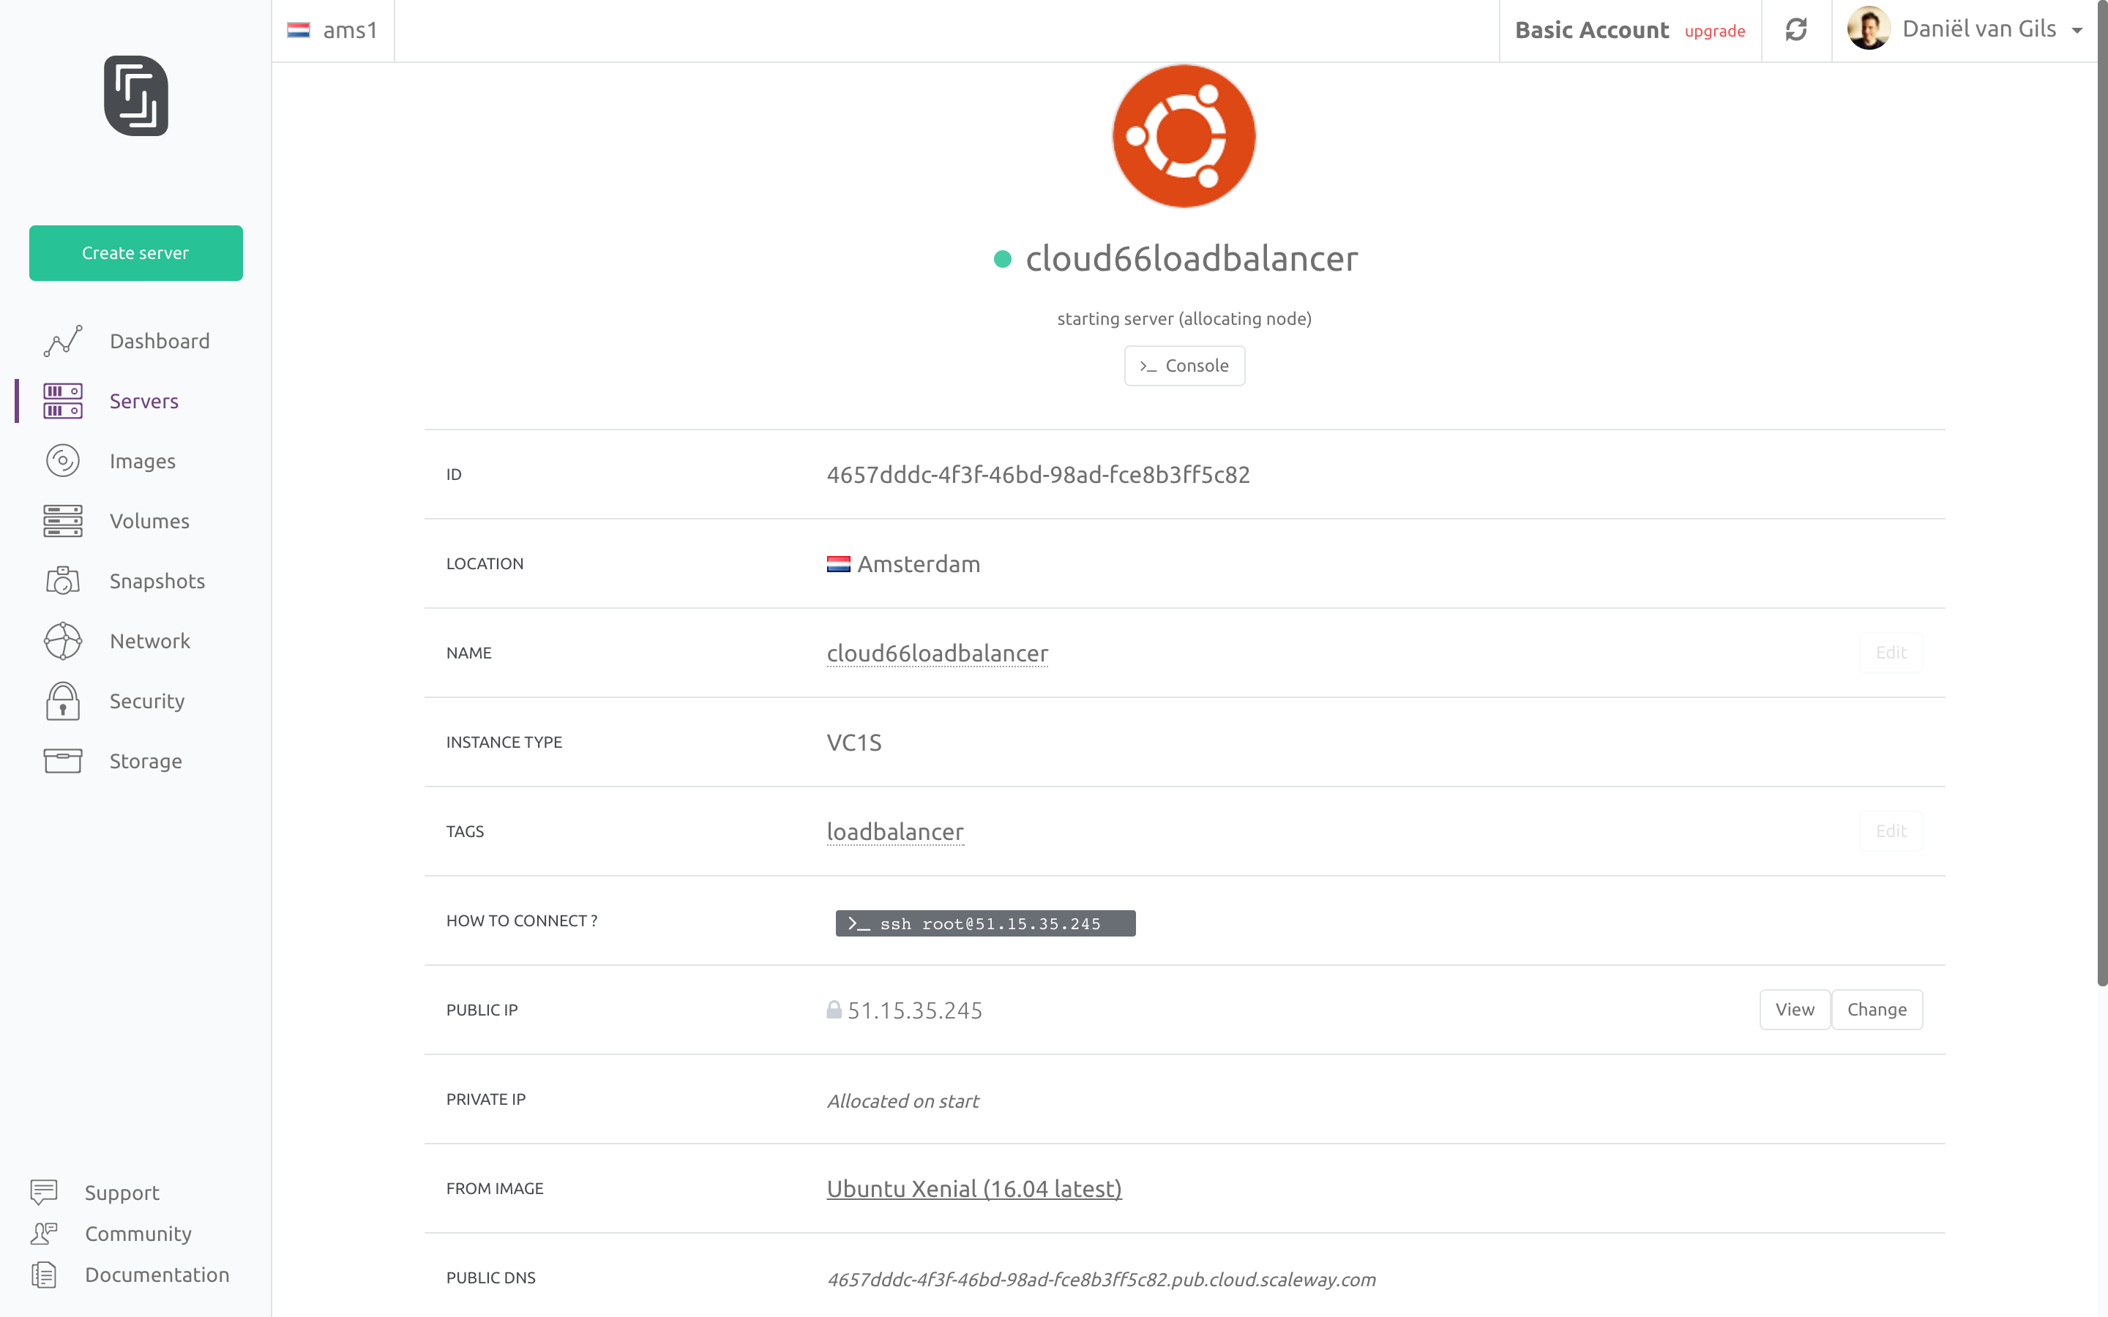Image resolution: width=2108 pixels, height=1317 pixels.
Task: Open the ams1 region selector
Action: click(334, 29)
